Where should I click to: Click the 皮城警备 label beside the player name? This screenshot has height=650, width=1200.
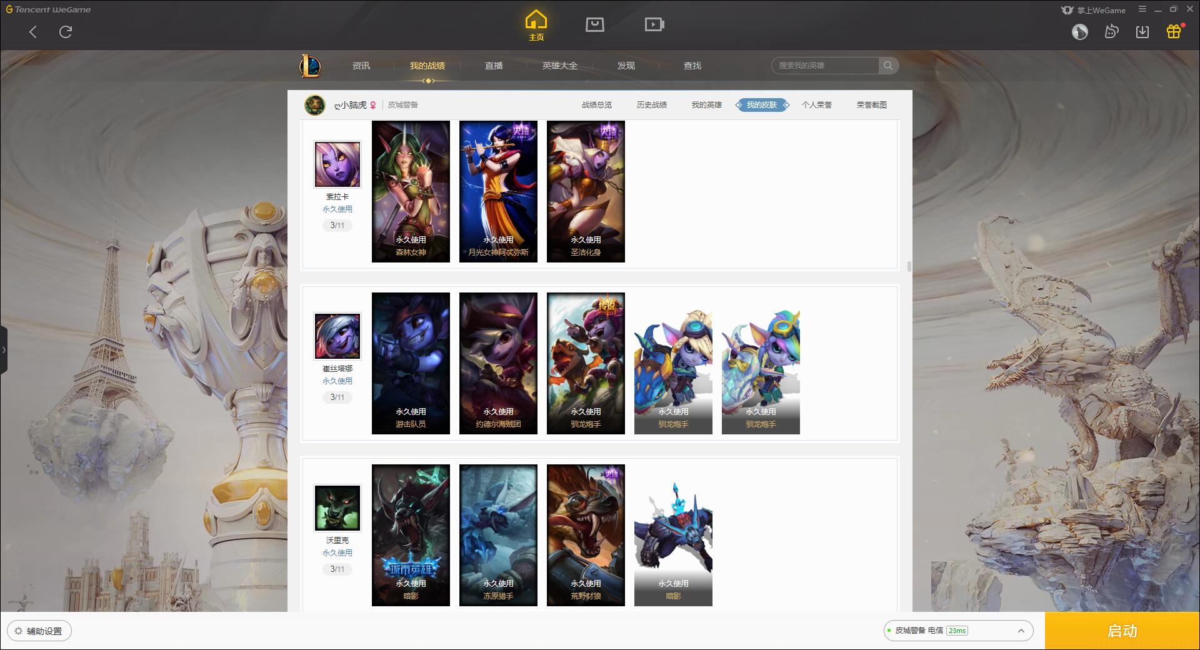pos(403,105)
